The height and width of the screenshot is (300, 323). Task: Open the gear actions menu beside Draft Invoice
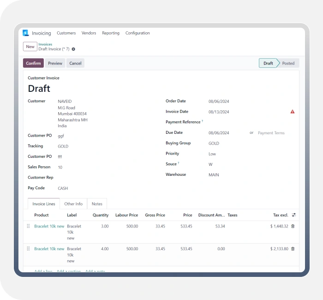coord(73,49)
